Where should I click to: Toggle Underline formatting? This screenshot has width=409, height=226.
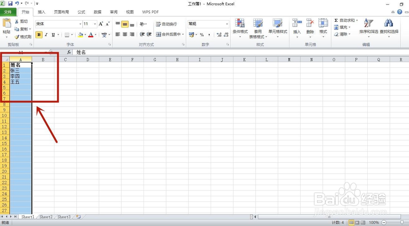pyautogui.click(x=53, y=34)
